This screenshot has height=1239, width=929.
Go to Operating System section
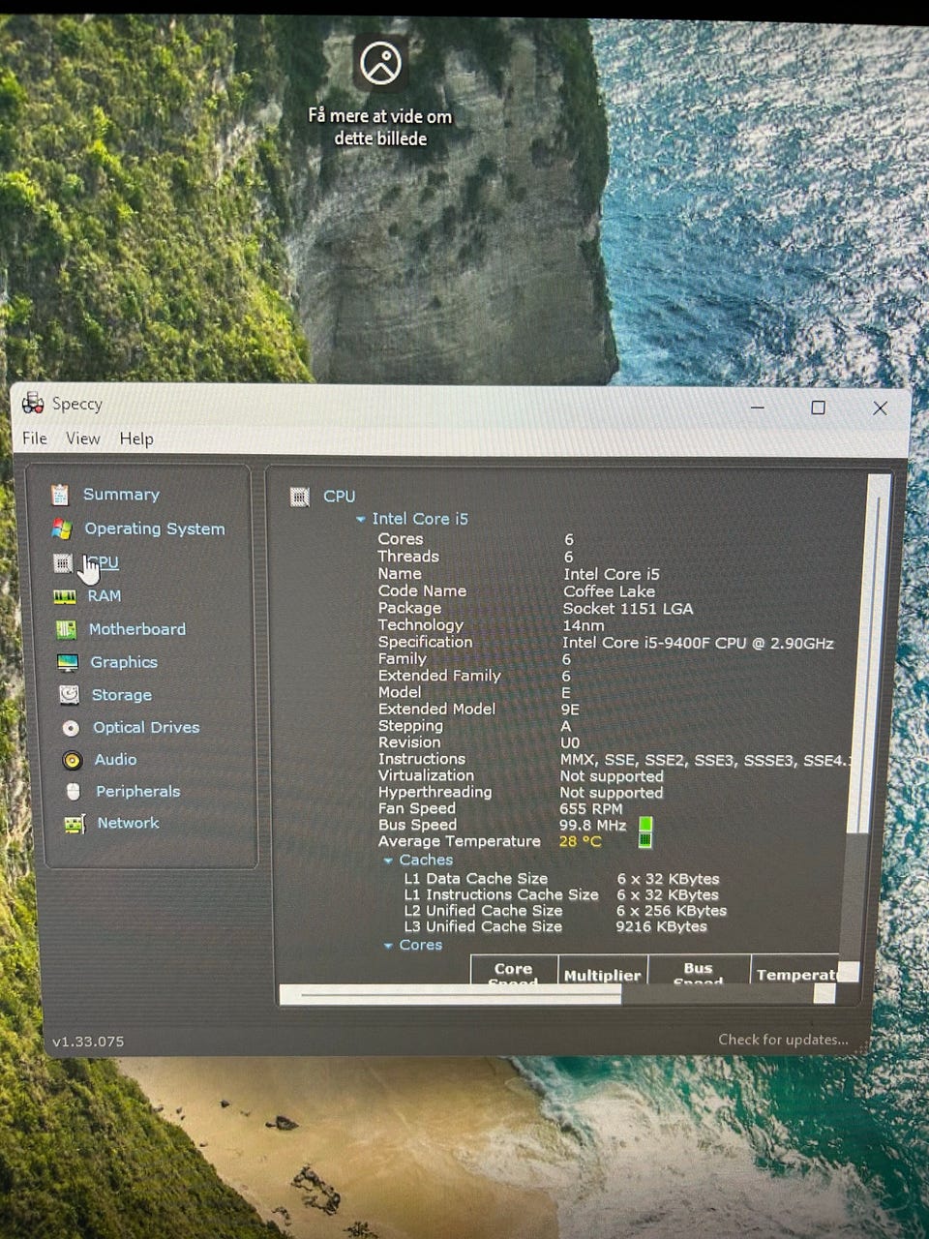[x=155, y=529]
